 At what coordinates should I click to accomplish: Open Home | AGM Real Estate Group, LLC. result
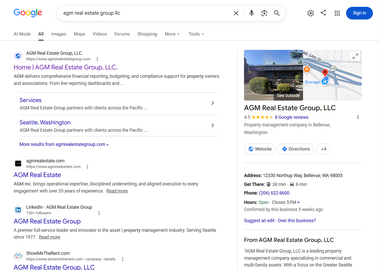[66, 67]
